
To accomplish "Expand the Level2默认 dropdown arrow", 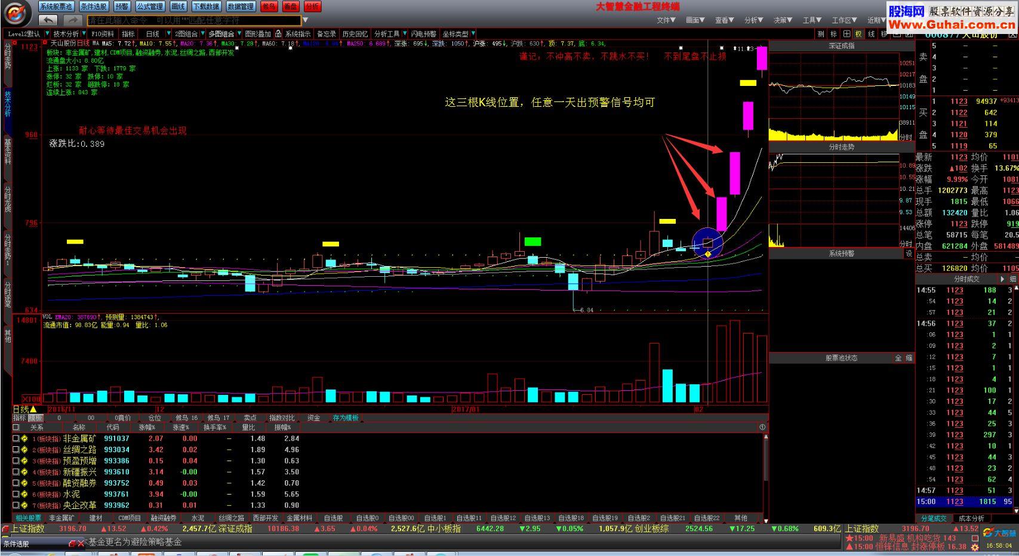I will click(x=47, y=34).
